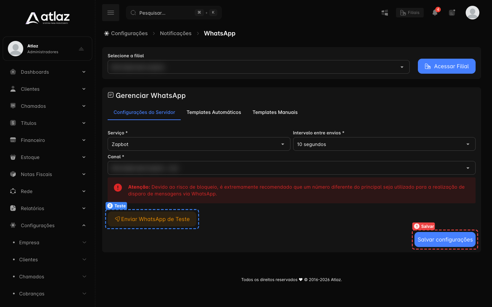Viewport: 492px width, 307px height.
Task: Click the basket icon beside Estoque
Action: 13,157
